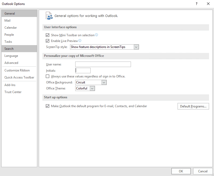Image resolution: width=214 pixels, height=176 pixels.
Task: Open the Mail options category
Action: 19,21
